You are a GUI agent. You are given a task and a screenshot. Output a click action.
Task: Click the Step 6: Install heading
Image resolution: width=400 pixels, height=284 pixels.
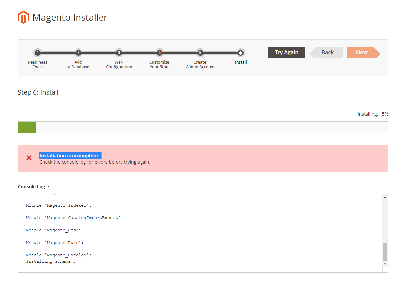38,92
